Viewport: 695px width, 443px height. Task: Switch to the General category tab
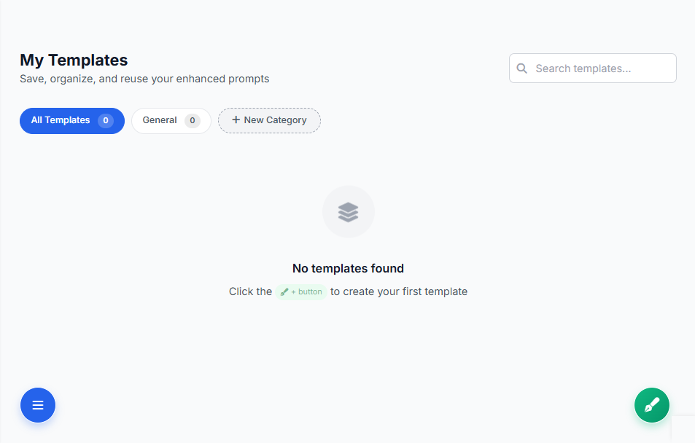171,120
